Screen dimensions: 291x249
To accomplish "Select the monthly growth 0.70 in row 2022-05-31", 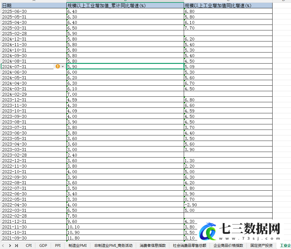I will click(228, 199).
